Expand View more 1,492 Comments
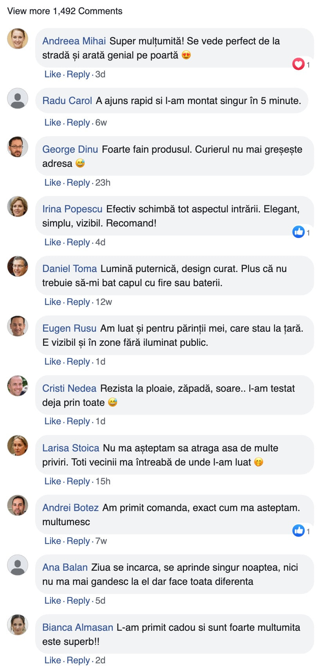This screenshot has height=670, width=325. [65, 11]
